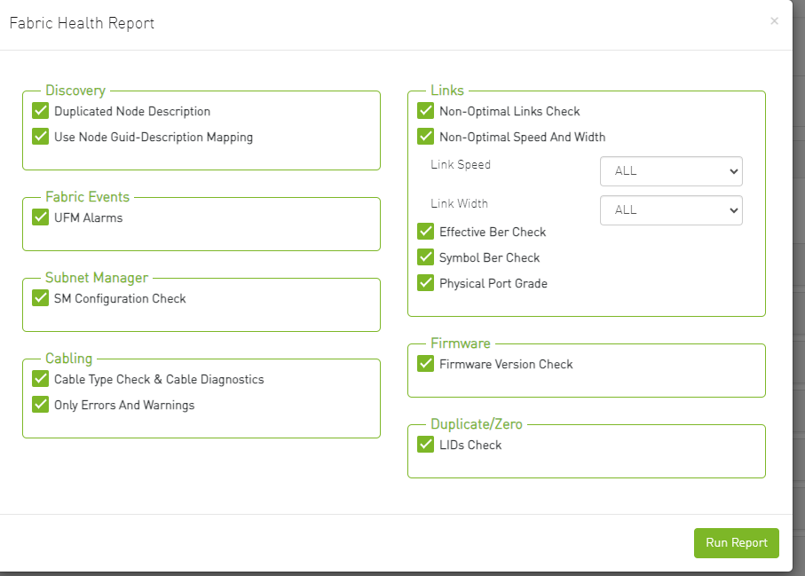This screenshot has width=805, height=576.
Task: Uncheck Effective Ber Check option
Action: click(425, 232)
